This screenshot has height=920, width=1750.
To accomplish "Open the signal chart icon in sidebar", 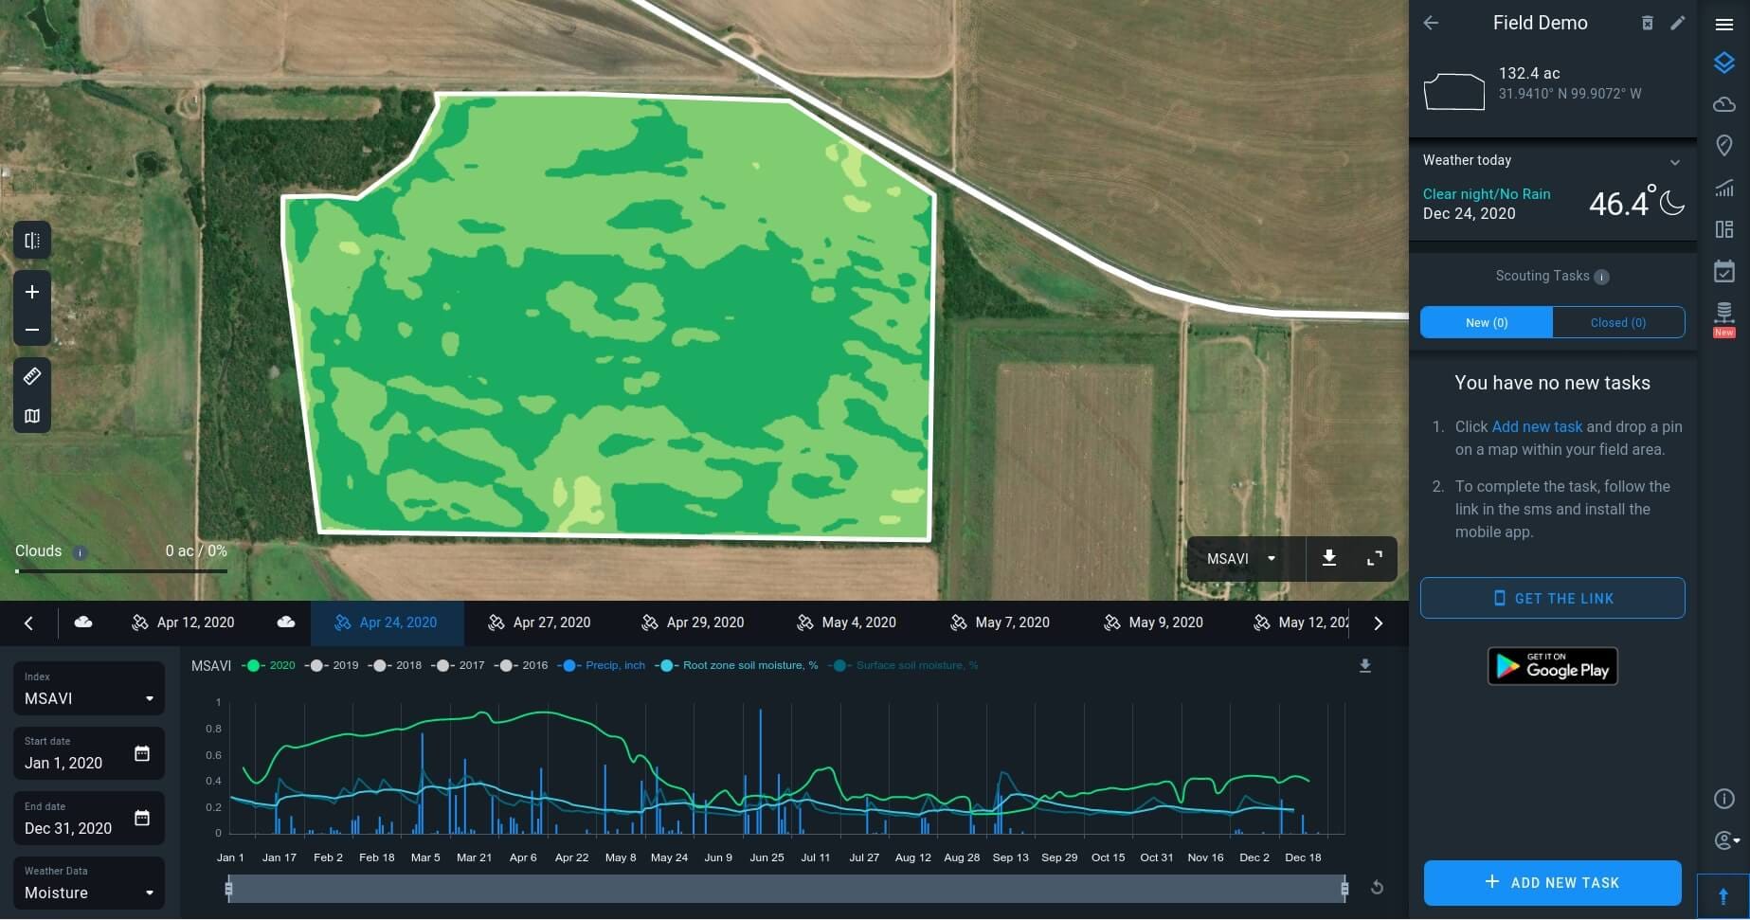I will tap(1724, 188).
